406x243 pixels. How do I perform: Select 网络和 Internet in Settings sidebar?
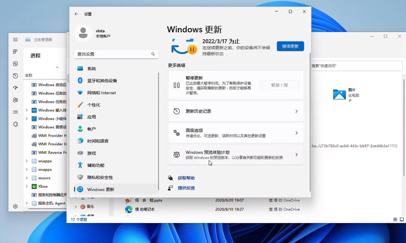pyautogui.click(x=101, y=93)
